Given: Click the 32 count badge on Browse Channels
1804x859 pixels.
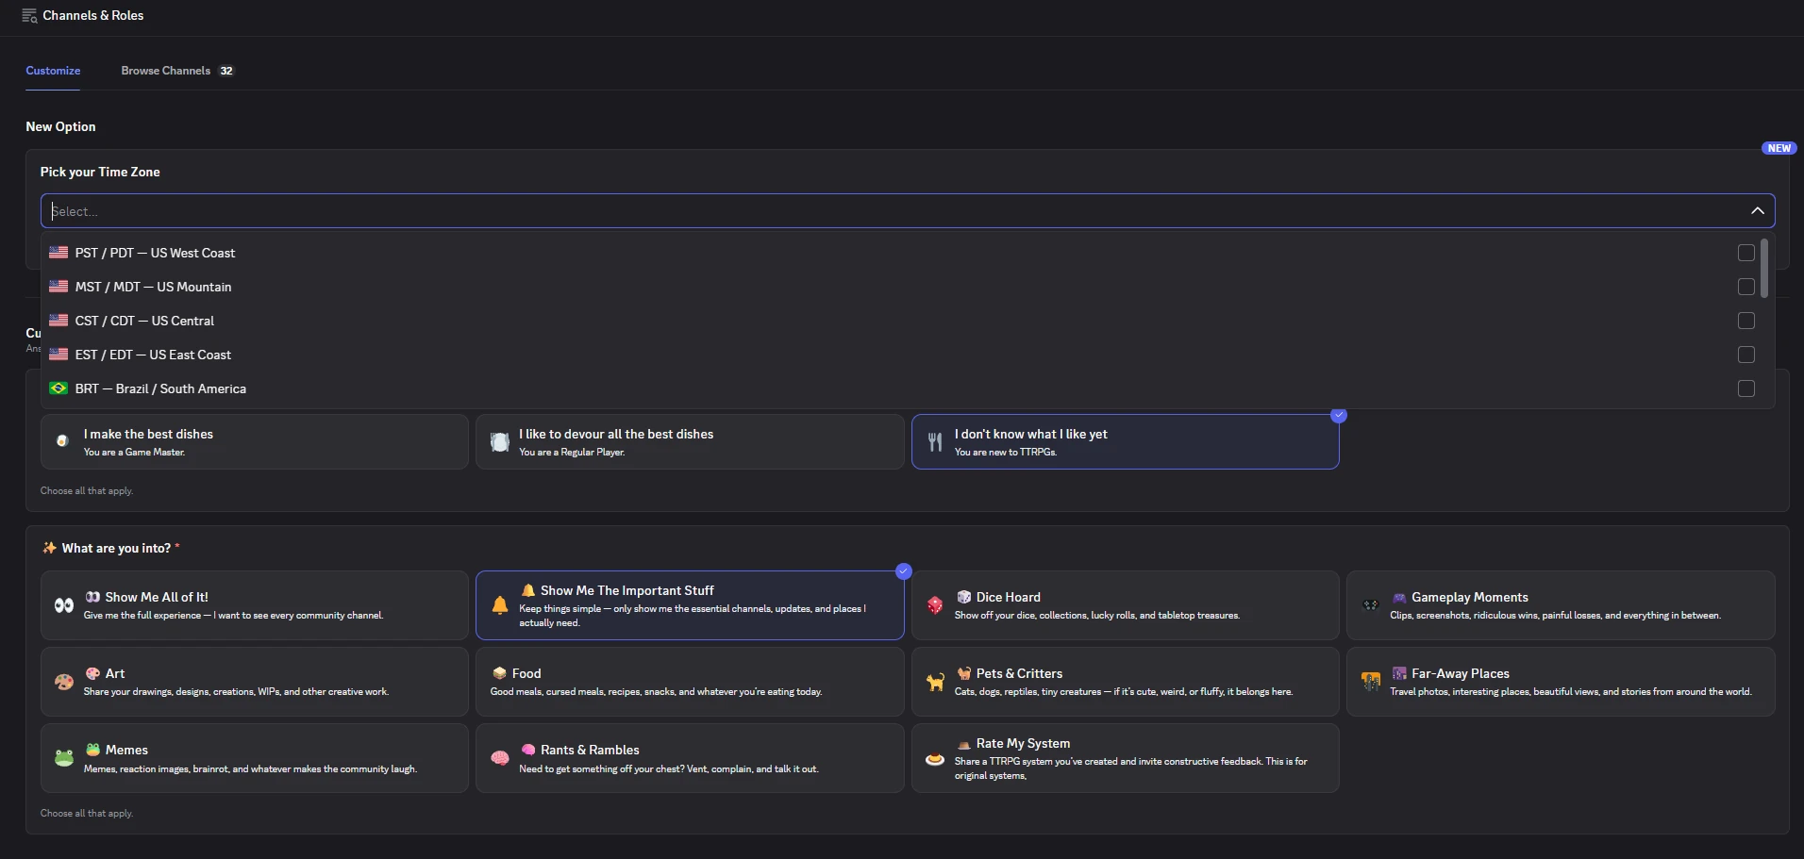Looking at the screenshot, I should (226, 71).
